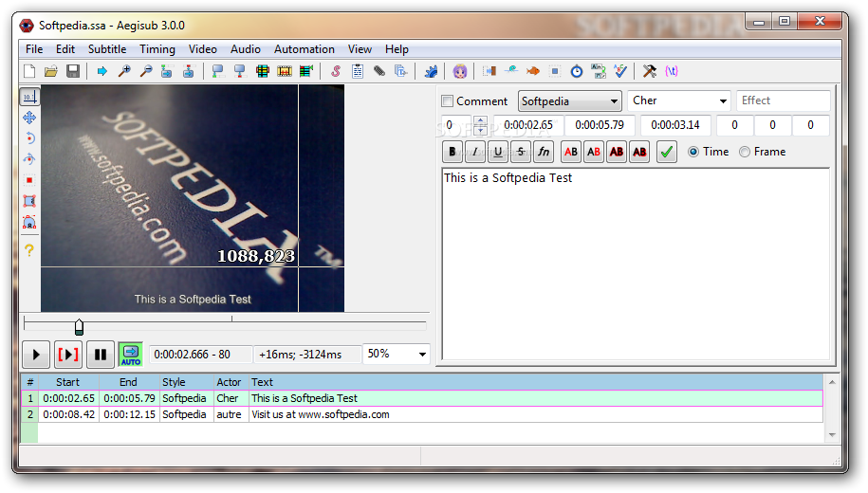Open the Resample Resolution icon

tap(555, 71)
